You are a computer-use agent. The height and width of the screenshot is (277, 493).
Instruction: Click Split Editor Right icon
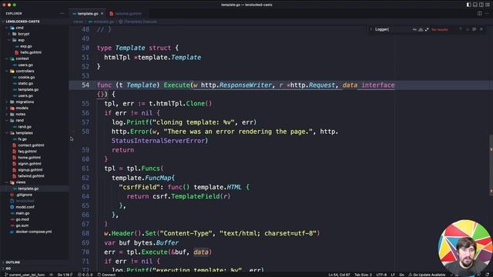point(479,14)
